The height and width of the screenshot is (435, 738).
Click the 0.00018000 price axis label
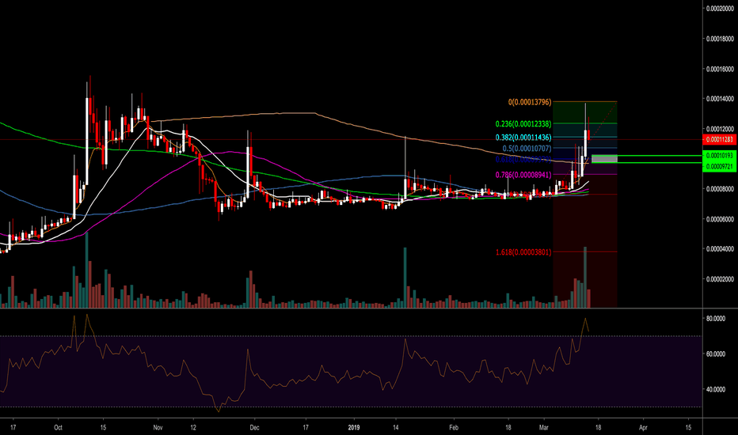pos(720,39)
